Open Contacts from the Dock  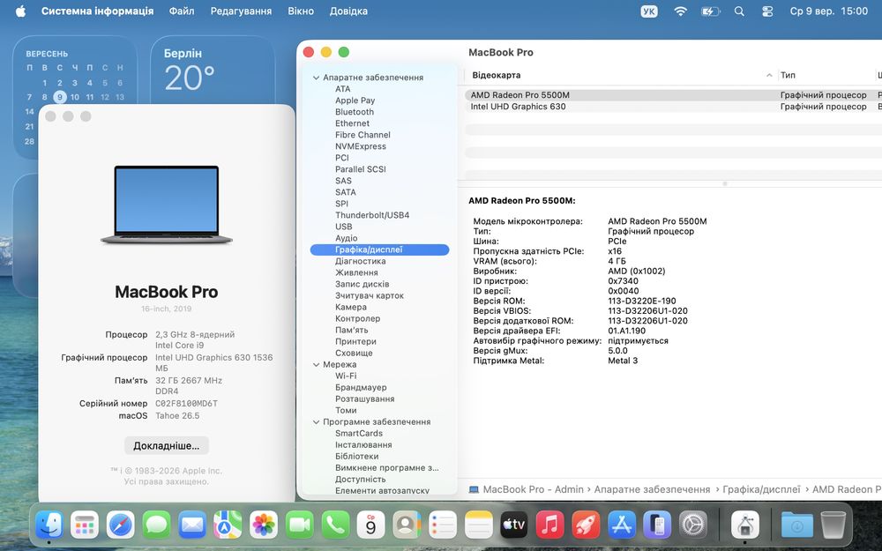coord(407,525)
